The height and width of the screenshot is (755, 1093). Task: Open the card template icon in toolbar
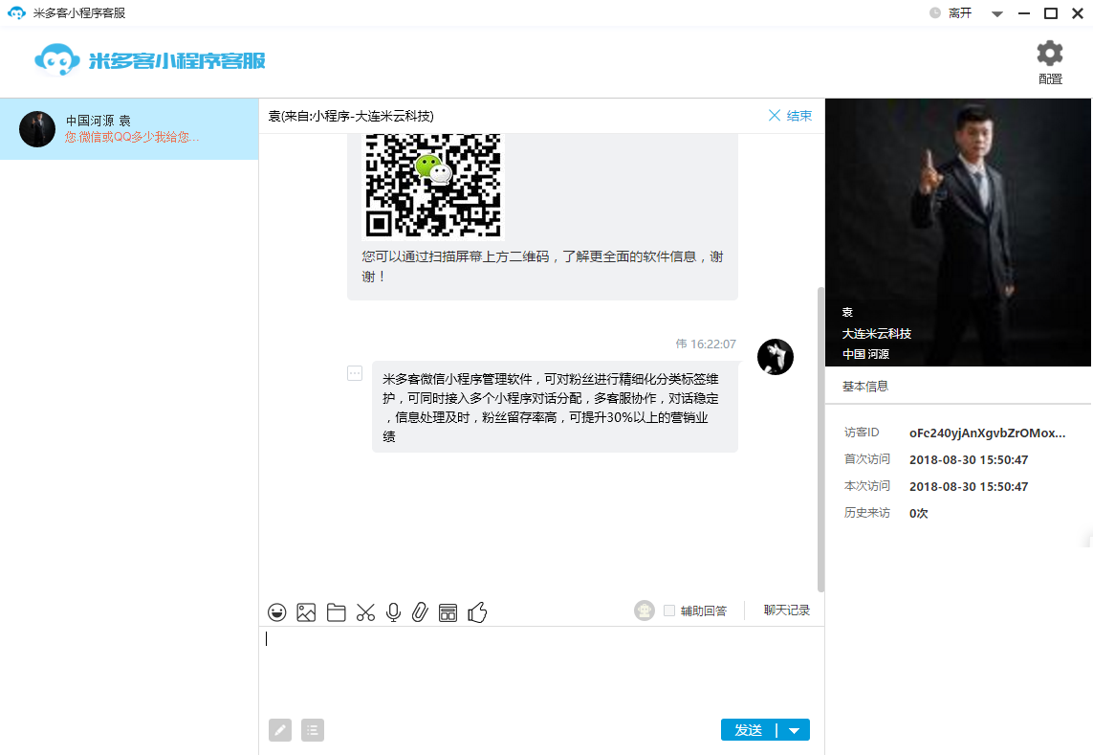coord(448,612)
